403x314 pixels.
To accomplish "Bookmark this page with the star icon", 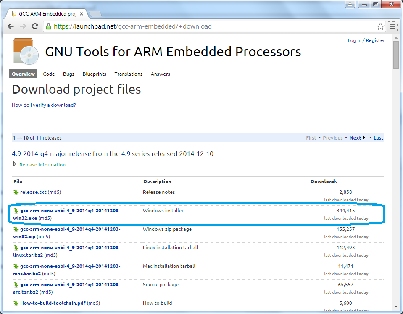I will point(380,26).
